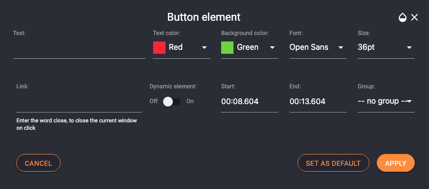
Task: Toggle the Dynamic element switch
Action: coord(172,102)
